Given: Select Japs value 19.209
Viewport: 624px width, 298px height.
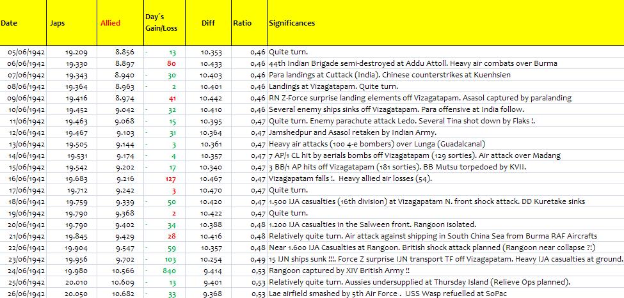Looking at the screenshot, I should [72, 52].
